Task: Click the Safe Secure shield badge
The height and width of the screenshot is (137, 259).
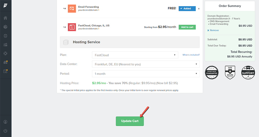Action: (x=230, y=72)
